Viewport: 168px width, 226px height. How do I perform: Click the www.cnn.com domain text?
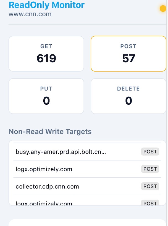(30, 14)
